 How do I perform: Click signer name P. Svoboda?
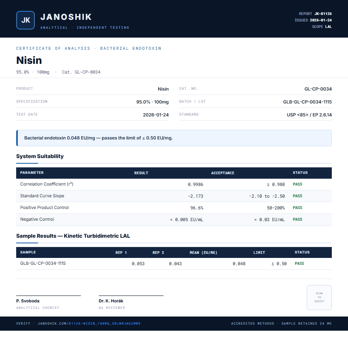[28, 301]
